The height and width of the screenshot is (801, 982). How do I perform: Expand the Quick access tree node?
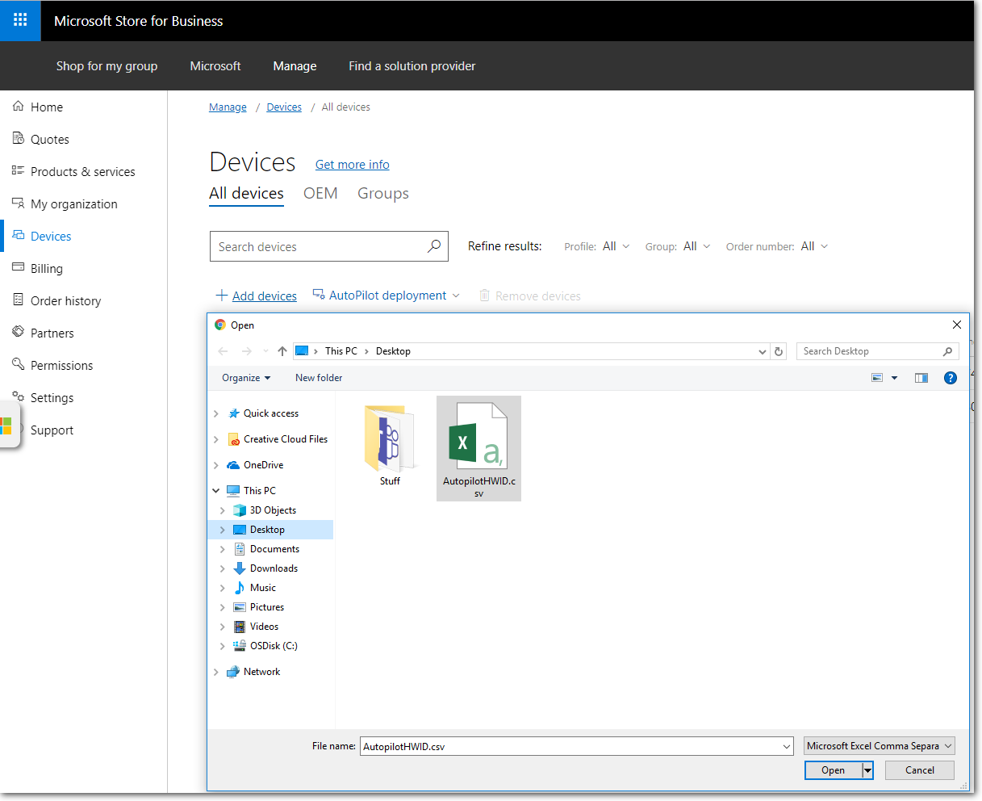(x=216, y=413)
